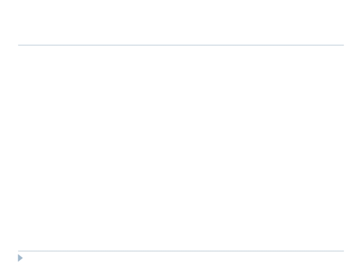Click the center of the blank slide body
Viewport: 362px width, 271px height.
coord(181,148)
